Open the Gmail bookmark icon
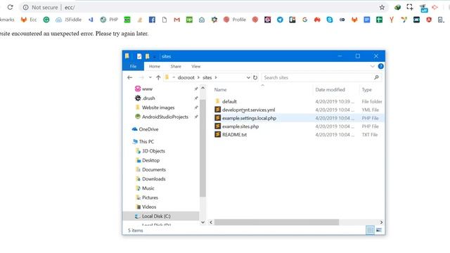Viewport: 450px width, 253px height. (176, 20)
